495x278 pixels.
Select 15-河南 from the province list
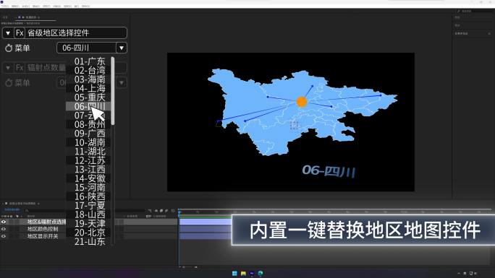(89, 188)
